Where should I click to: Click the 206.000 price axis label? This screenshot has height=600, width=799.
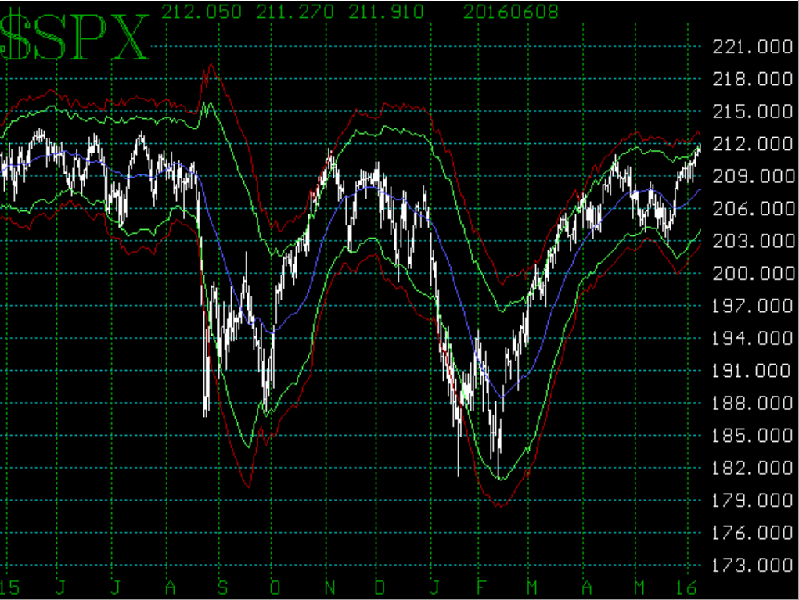pyautogui.click(x=753, y=208)
